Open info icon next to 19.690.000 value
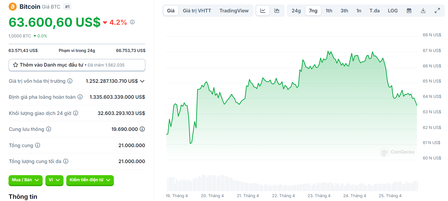Viewport: 448px width, 201px height. tap(142, 129)
